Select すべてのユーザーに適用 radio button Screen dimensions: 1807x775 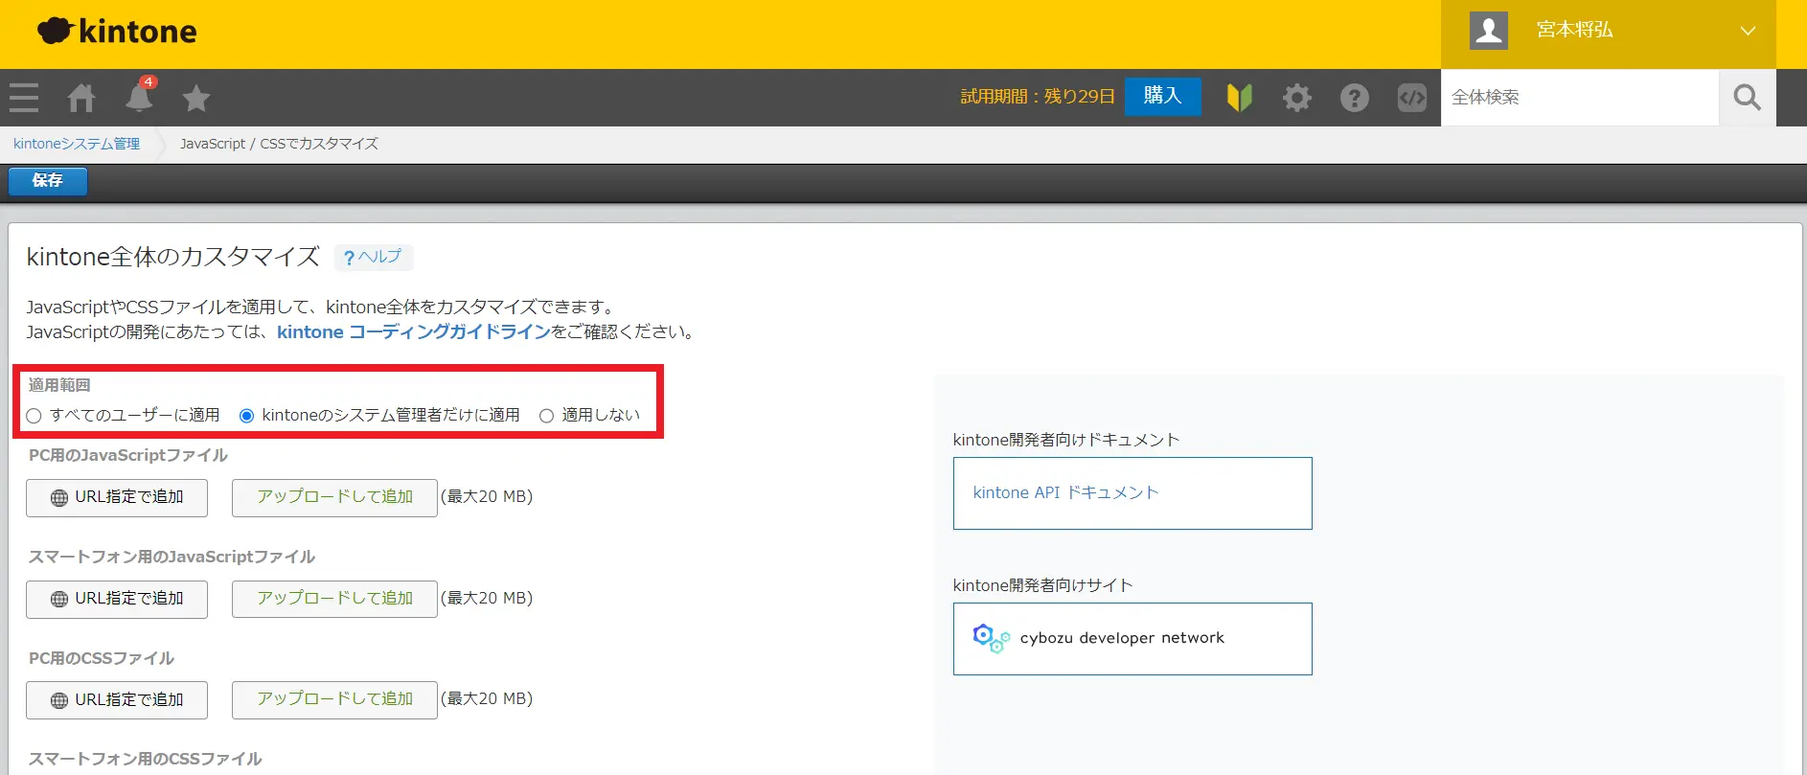(34, 416)
